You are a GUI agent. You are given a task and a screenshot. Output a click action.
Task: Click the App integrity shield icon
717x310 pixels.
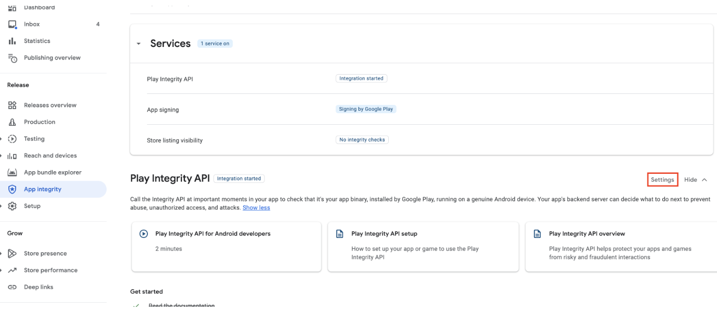pos(13,189)
